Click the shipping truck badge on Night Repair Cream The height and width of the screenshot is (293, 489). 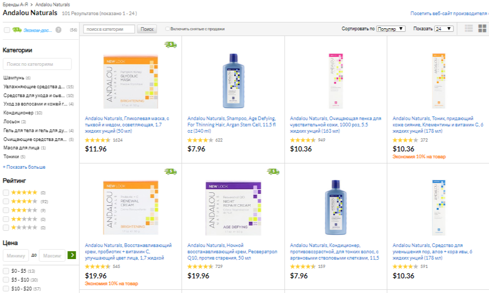[273, 171]
